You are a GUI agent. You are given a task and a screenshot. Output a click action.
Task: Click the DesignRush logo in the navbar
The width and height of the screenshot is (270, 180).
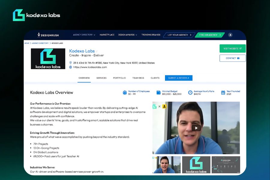coord(48,35)
